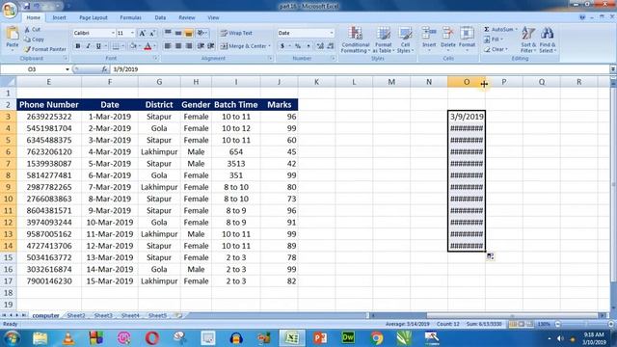Select column O header
This screenshot has height=347, width=617.
point(467,82)
